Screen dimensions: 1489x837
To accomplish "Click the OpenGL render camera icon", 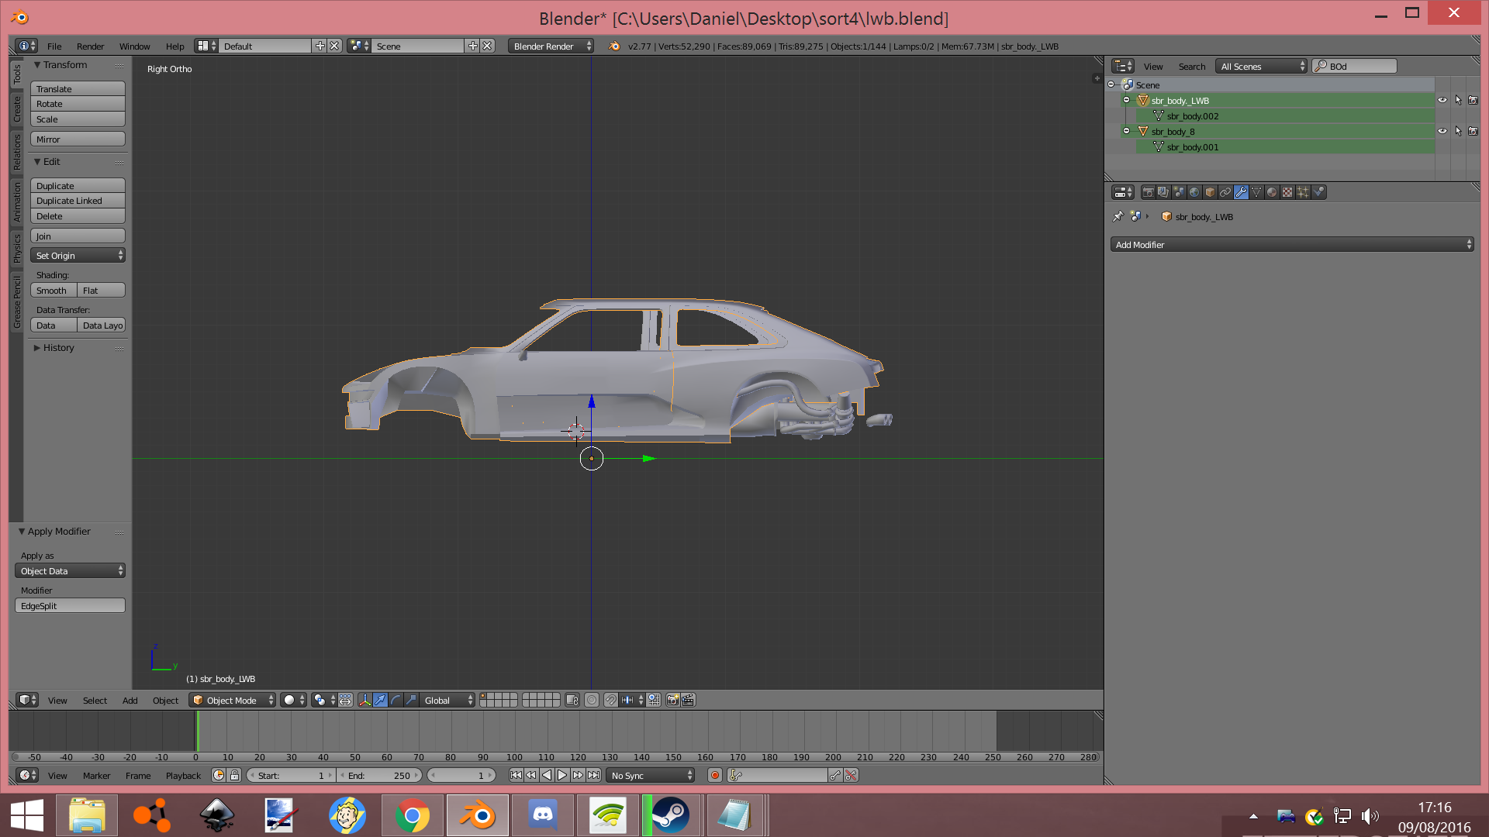I will tap(672, 700).
